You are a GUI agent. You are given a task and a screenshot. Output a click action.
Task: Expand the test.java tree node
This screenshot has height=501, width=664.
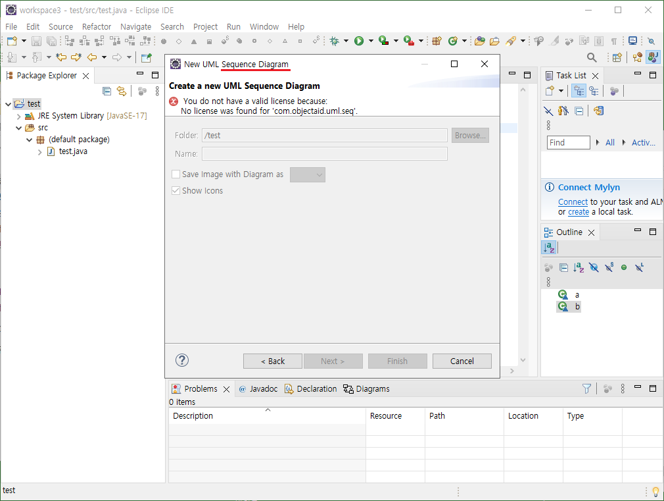coord(39,152)
